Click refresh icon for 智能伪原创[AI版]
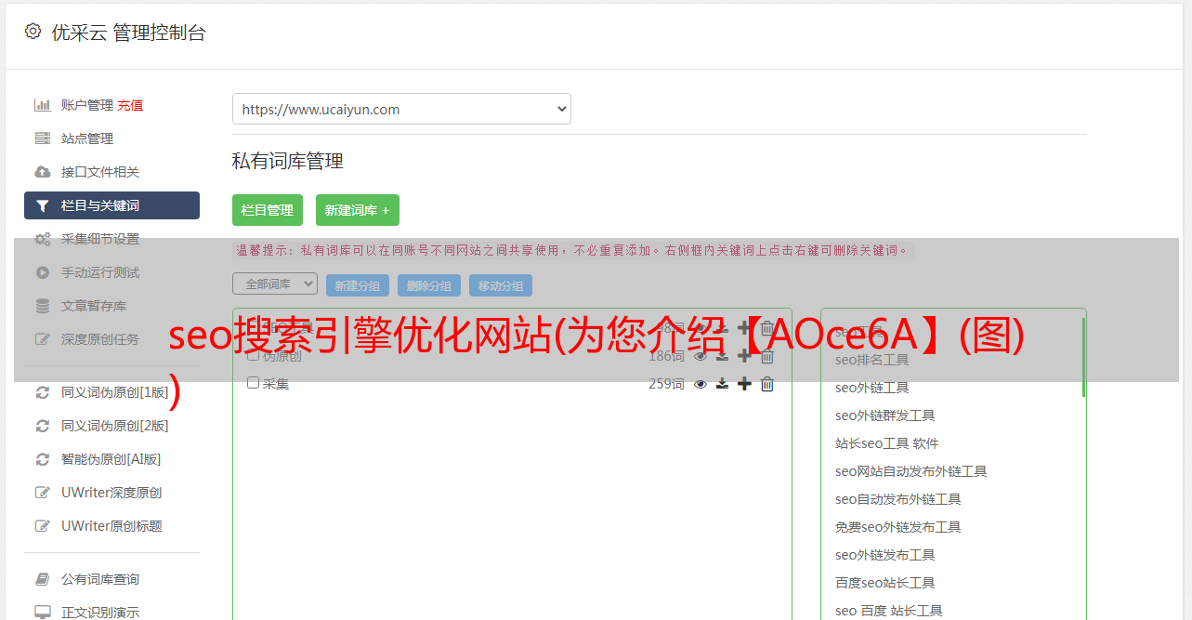 click(43, 459)
